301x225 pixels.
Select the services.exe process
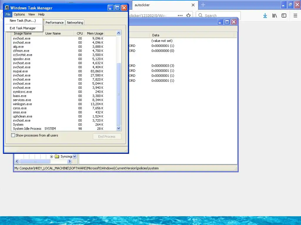click(64, 100)
